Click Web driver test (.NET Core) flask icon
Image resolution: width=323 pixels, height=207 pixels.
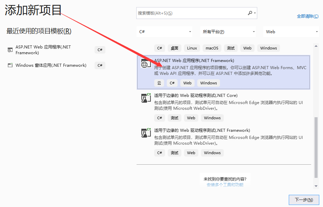click(x=146, y=98)
